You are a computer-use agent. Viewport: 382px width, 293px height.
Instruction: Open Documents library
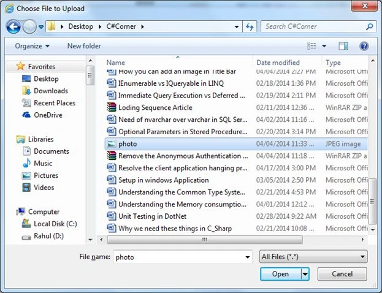[51, 151]
